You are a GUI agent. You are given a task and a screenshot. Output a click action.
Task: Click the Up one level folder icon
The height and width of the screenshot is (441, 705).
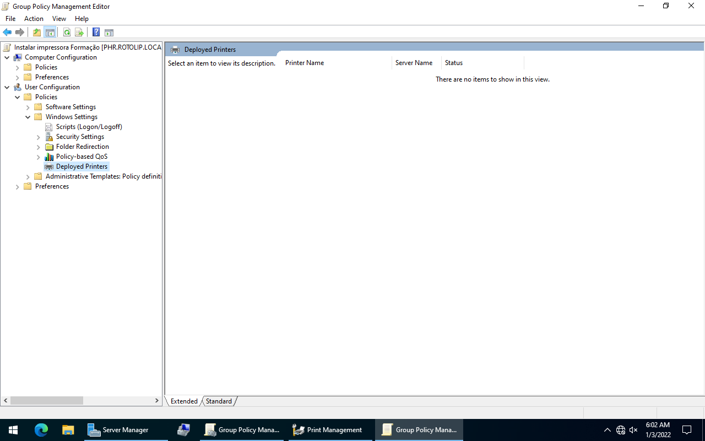37,33
